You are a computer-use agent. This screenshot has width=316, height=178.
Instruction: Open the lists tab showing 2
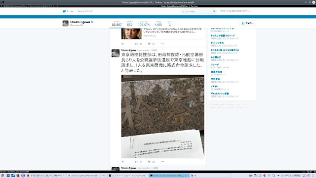click(170, 24)
